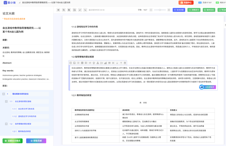
Task: Click the lightbulb idea icon
Action: click(94, 63)
